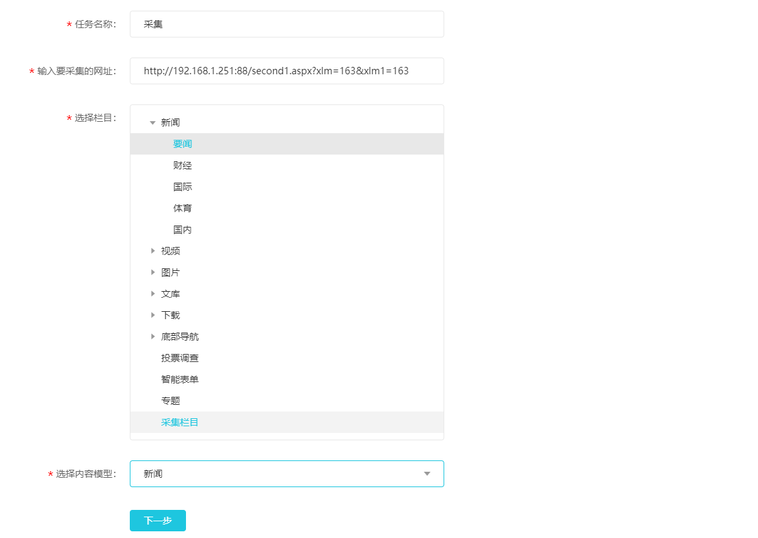Collapse the 新闻 tree node arrow
The width and height of the screenshot is (758, 538).
[153, 122]
